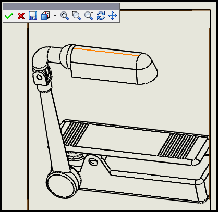Click the blue circular arrows rotate icon
Viewport: 218px width, 212px height.
coord(101,16)
